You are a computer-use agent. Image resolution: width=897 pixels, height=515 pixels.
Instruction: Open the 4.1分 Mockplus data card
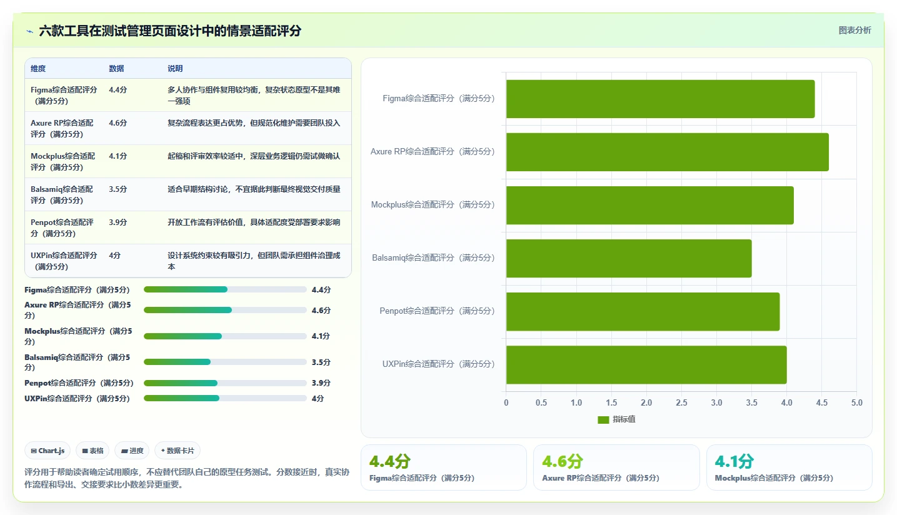click(x=789, y=467)
